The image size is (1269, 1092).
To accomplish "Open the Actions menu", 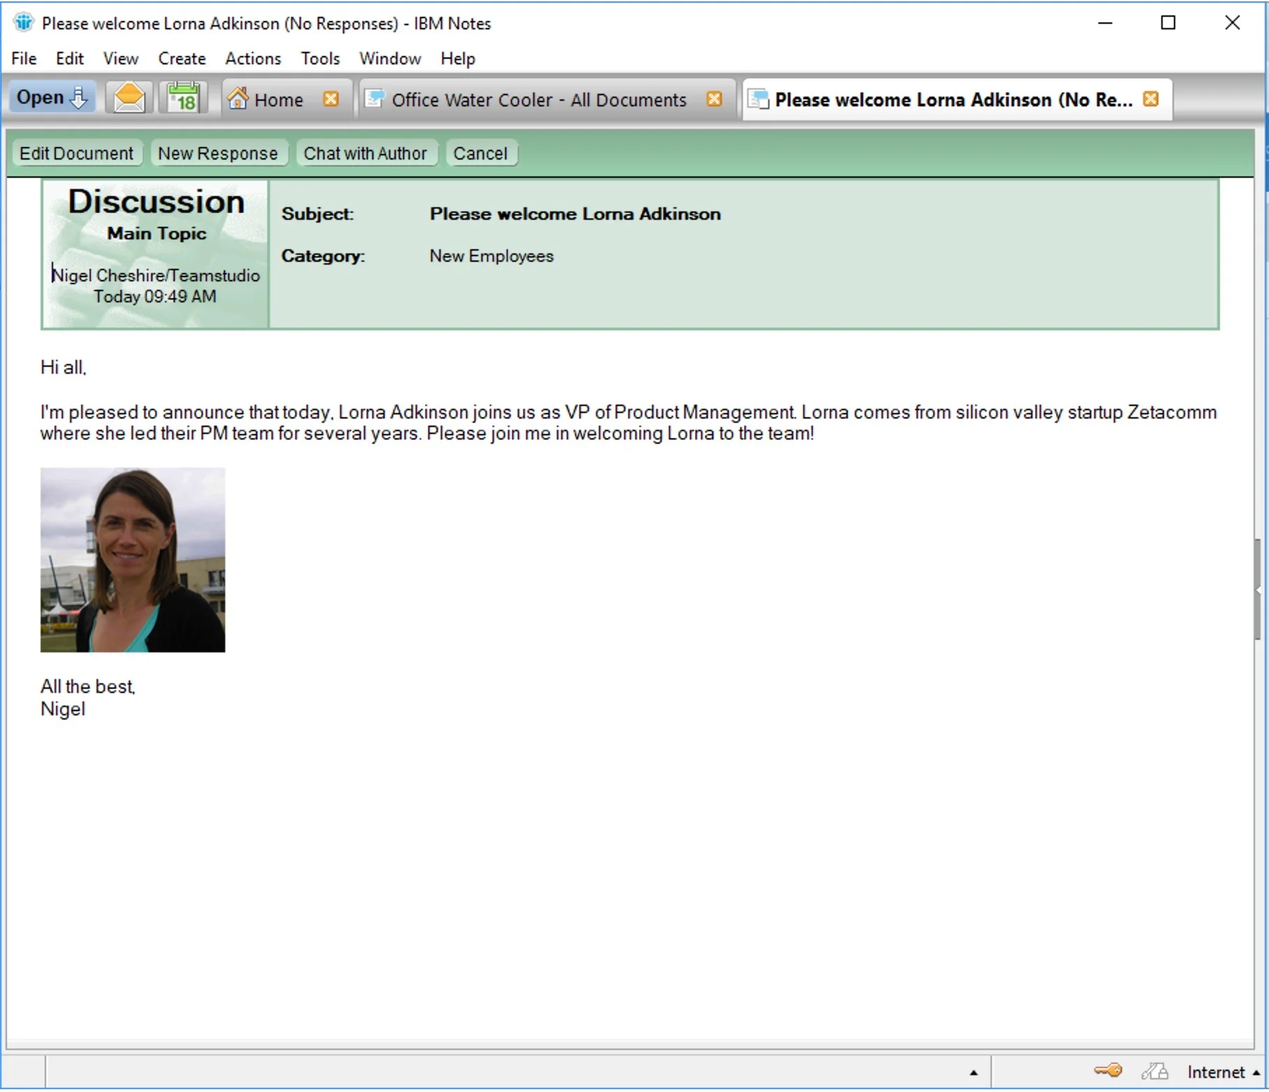I will click(x=253, y=58).
